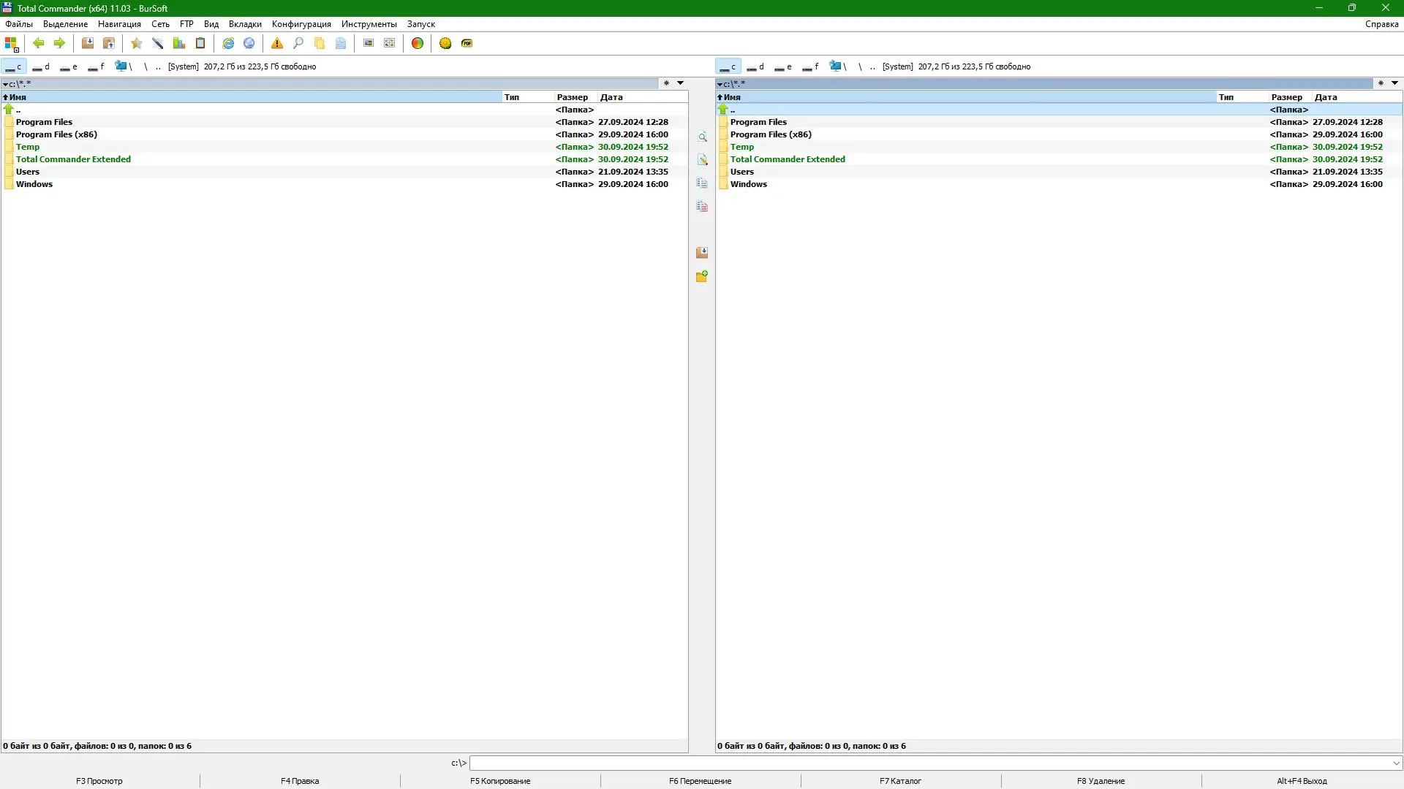
Task: Open the Конфигурация menu
Action: [x=300, y=23]
